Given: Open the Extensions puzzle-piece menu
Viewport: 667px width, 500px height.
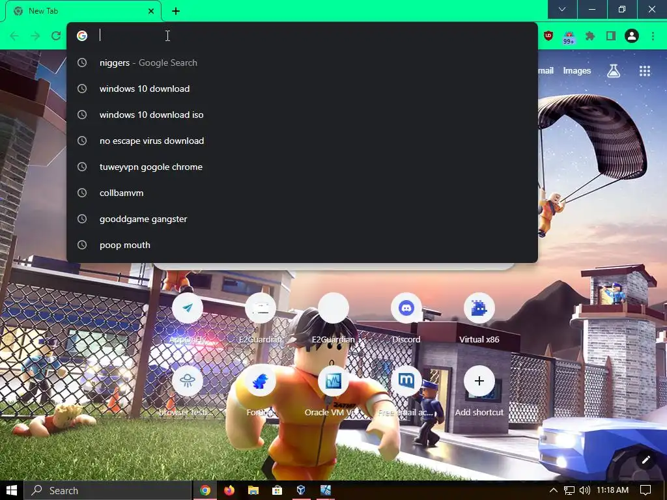Looking at the screenshot, I should point(589,36).
